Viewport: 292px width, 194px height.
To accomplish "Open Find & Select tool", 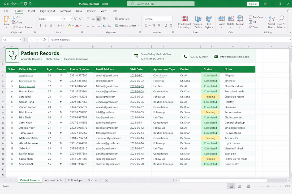I will [281, 22].
